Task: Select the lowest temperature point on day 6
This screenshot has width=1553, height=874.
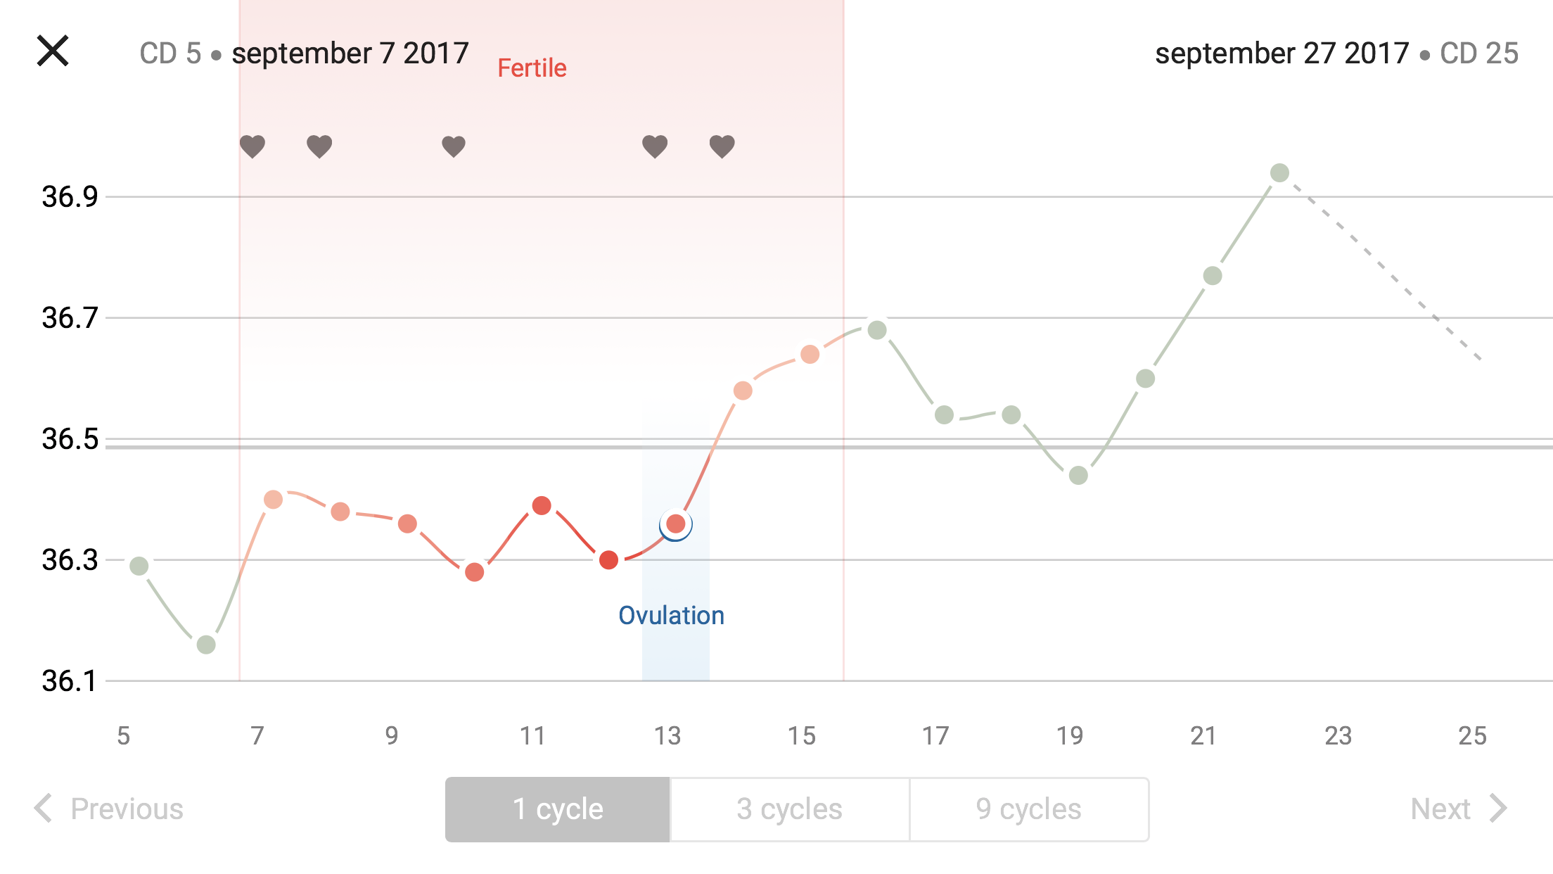Action: [x=206, y=645]
